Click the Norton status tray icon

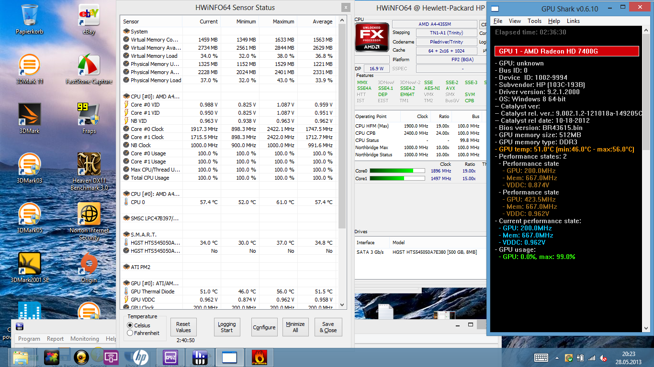(x=569, y=357)
